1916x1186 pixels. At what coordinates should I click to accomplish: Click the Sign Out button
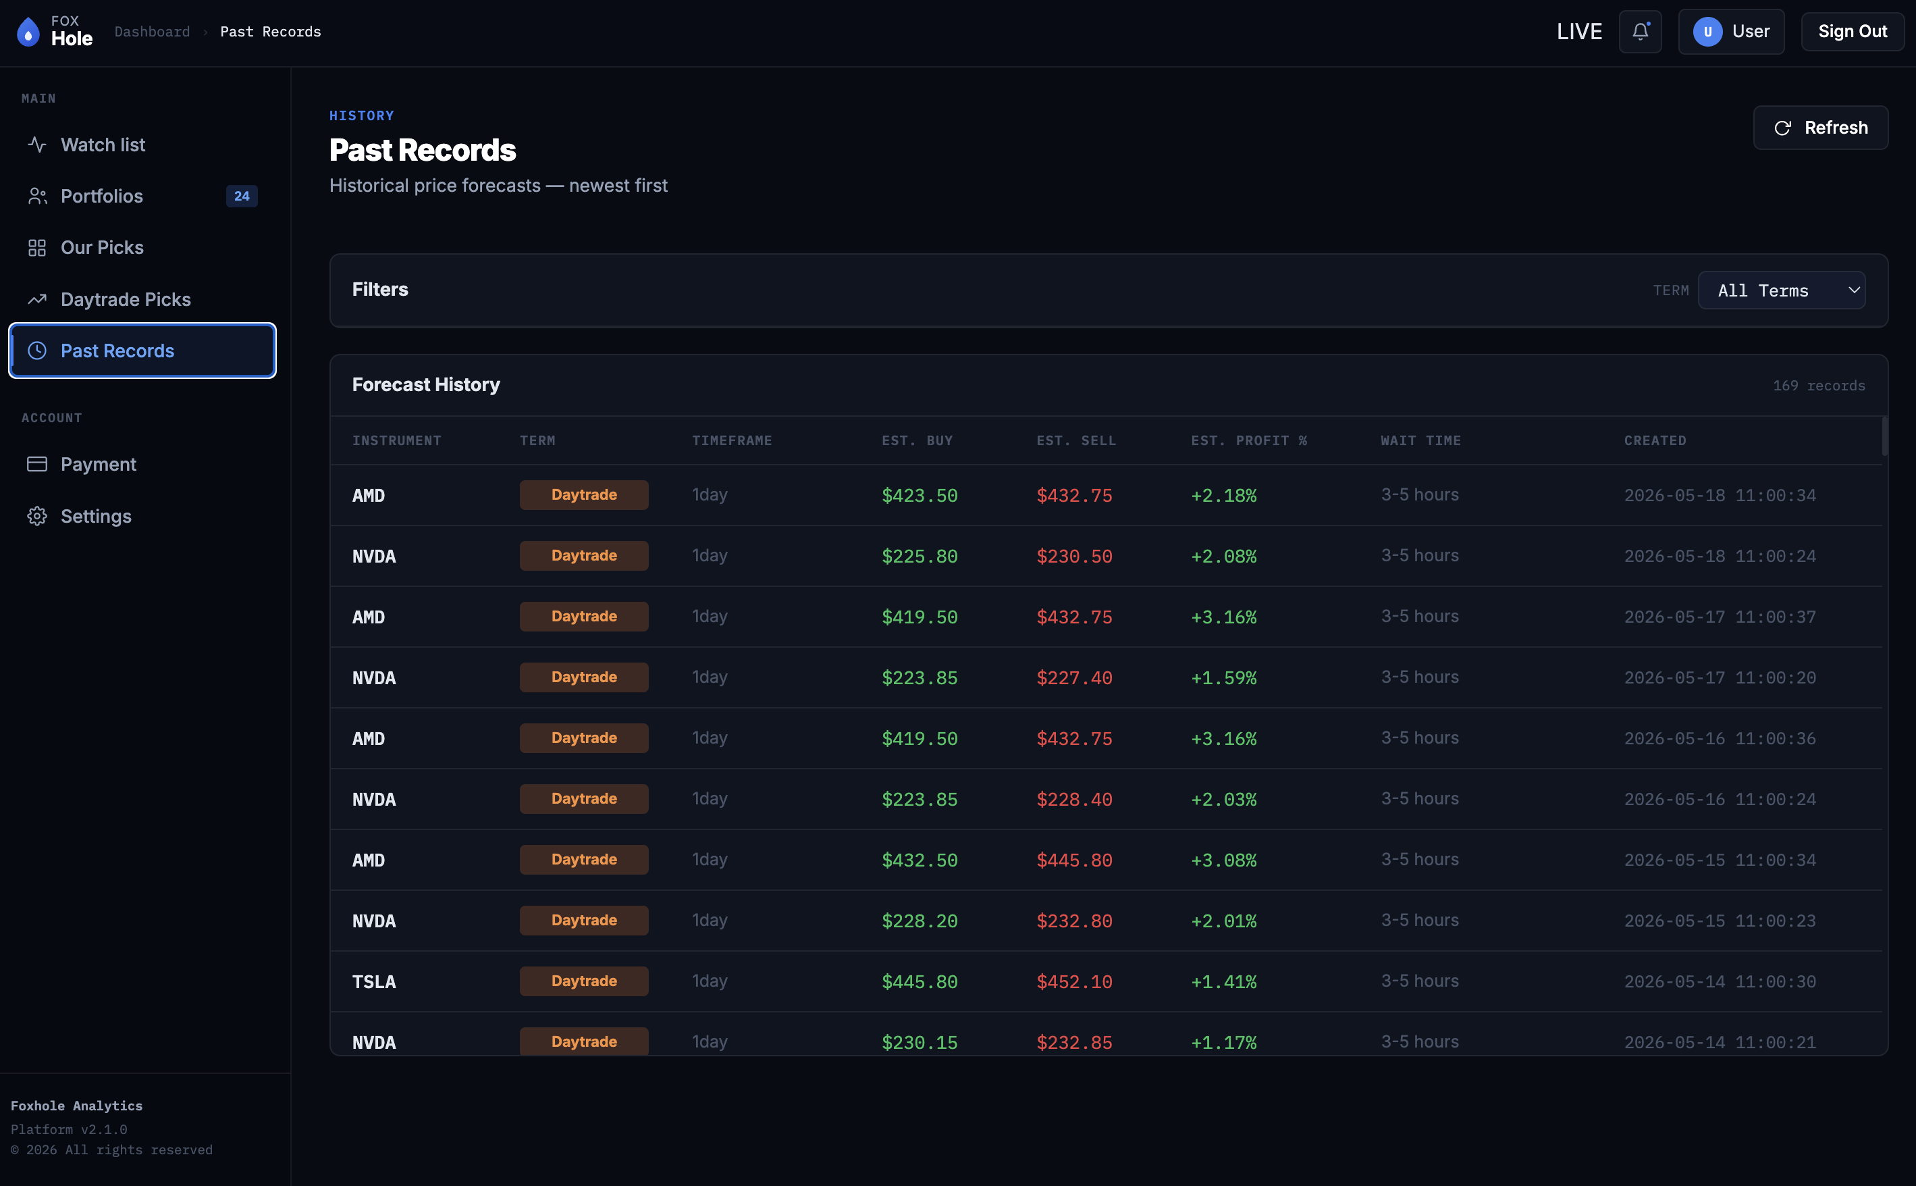1852,31
